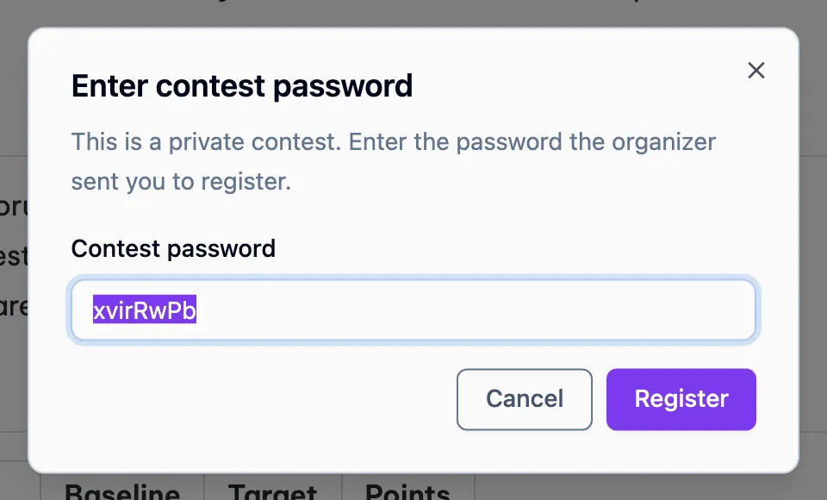The image size is (827, 500).
Task: Close the contest password dialog with X
Action: pyautogui.click(x=755, y=70)
